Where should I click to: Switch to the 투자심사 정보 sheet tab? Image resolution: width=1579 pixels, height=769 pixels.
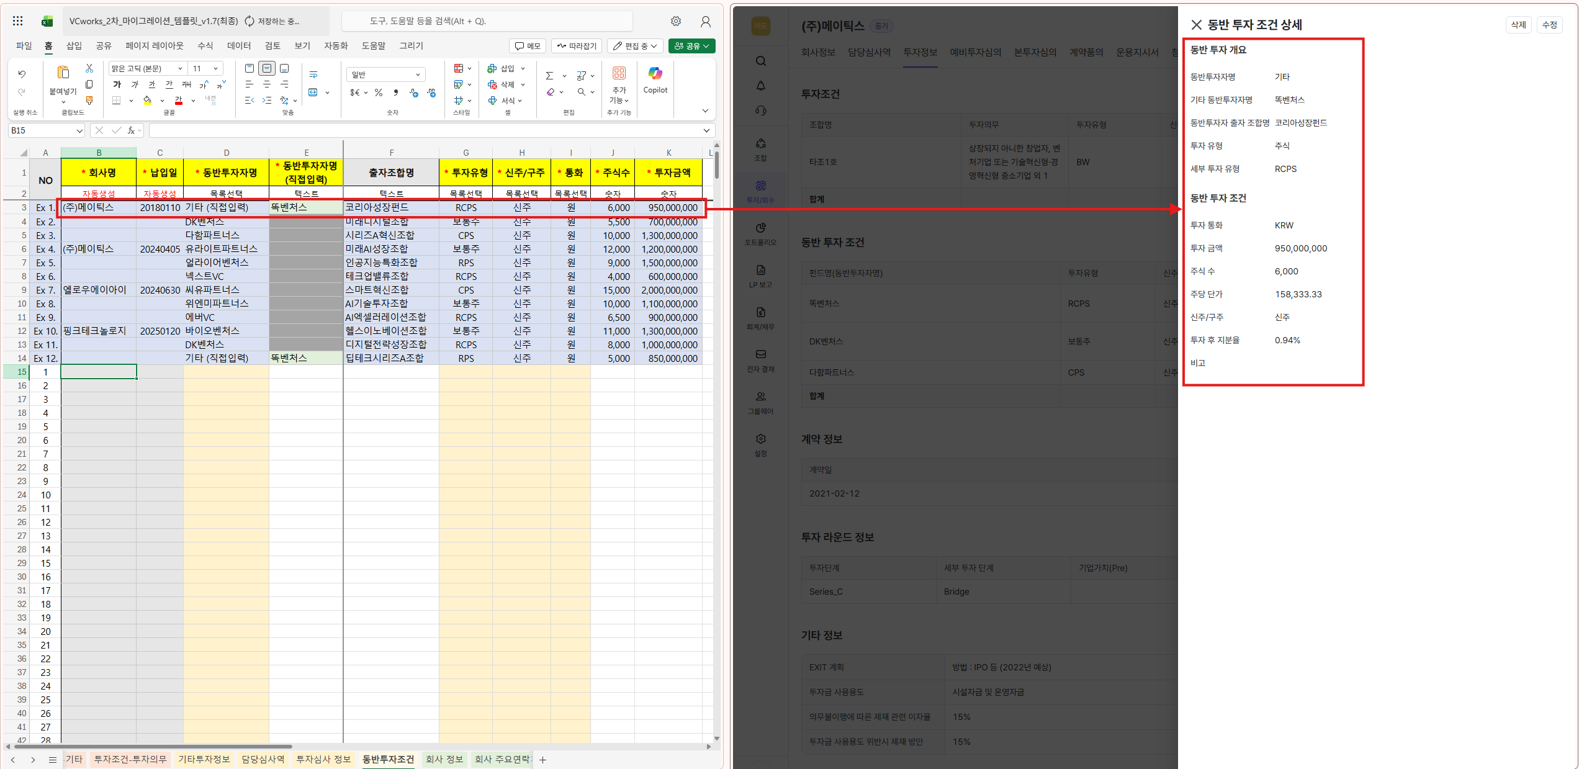click(323, 759)
